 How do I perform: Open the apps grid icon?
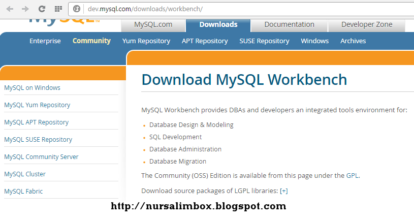[x=58, y=9]
